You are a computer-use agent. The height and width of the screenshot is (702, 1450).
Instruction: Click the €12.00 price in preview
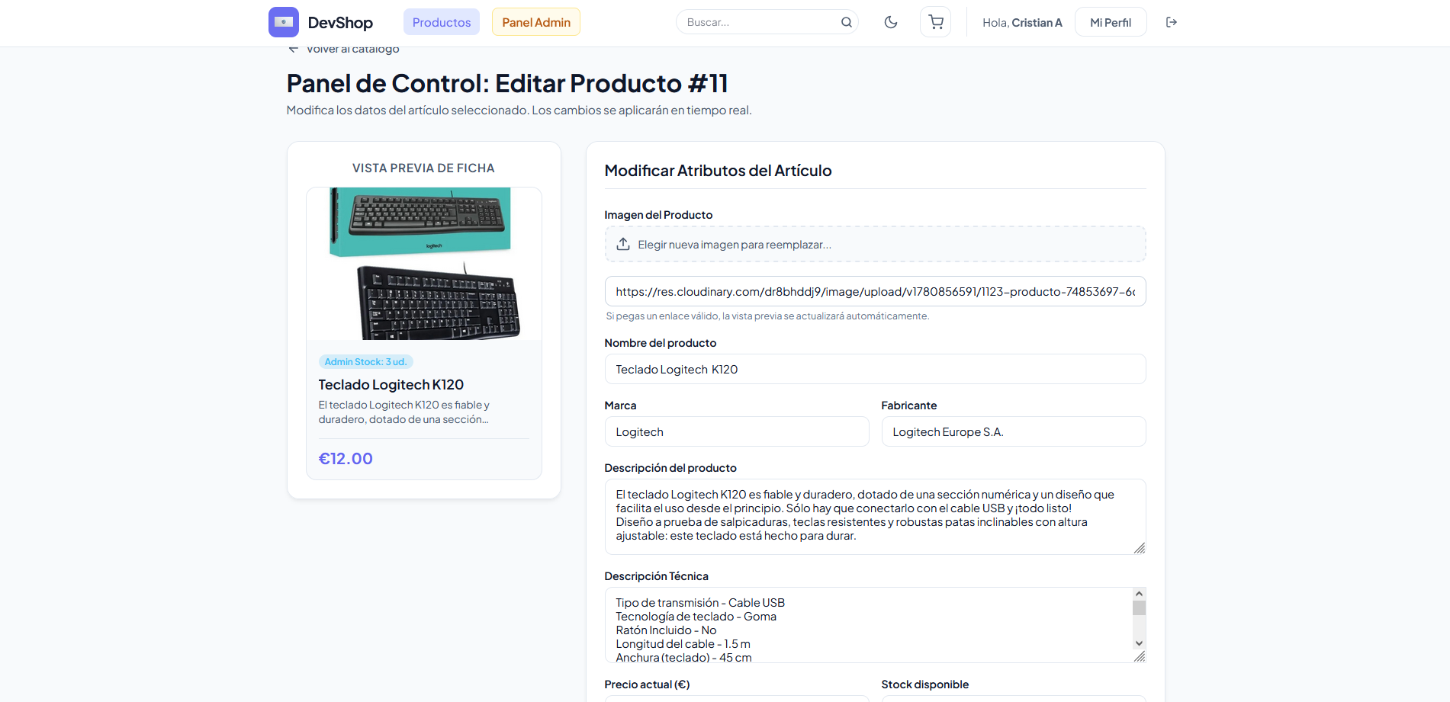coord(346,459)
